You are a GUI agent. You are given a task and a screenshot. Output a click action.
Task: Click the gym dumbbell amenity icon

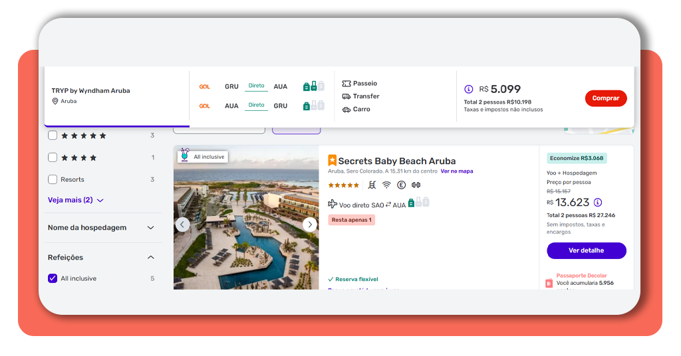(416, 185)
